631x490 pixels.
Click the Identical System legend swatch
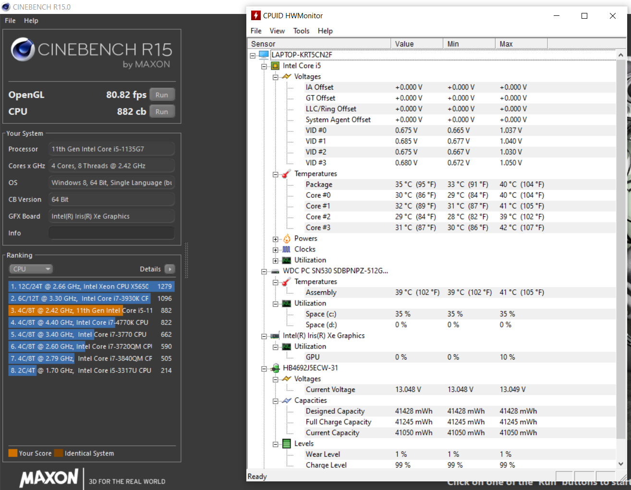59,453
